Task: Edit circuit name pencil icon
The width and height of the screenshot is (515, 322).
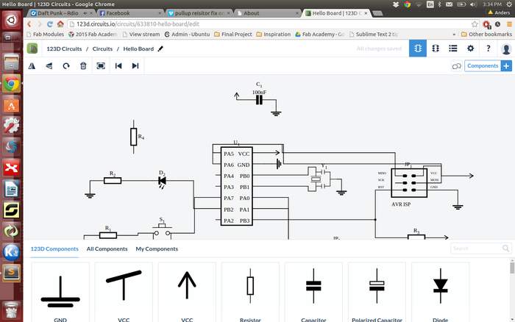Action: tap(160, 49)
